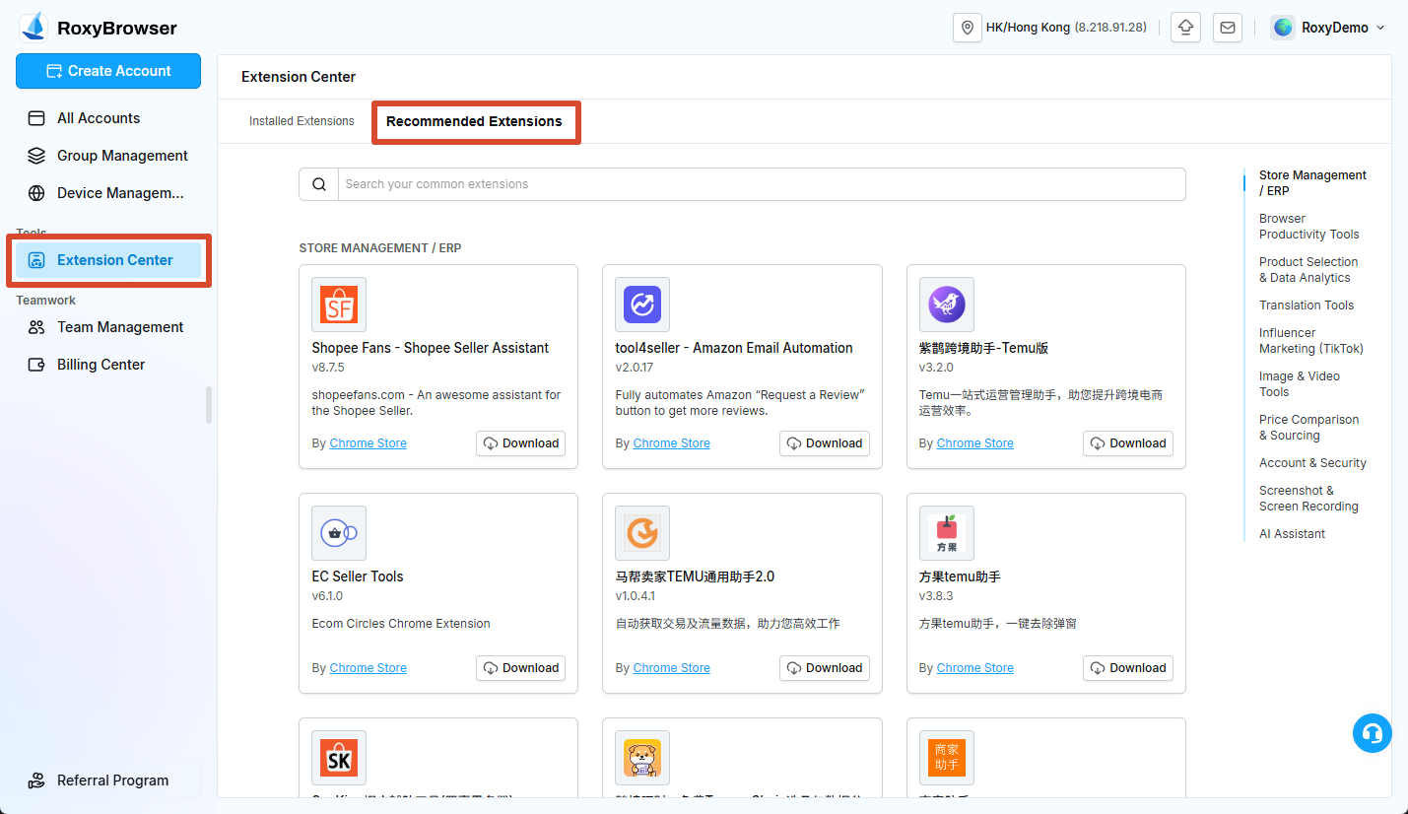Viewport: 1408px width, 814px height.
Task: Click the RoxyBrowser sailboat logo
Action: (34, 28)
